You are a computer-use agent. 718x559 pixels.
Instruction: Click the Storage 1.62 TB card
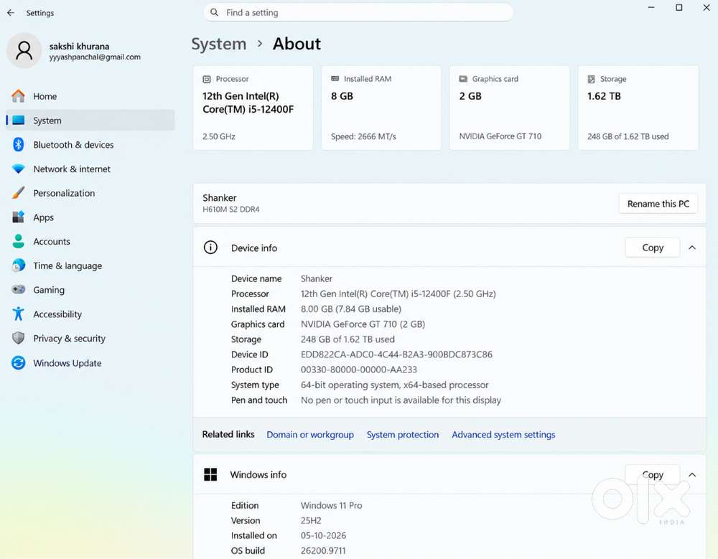coord(638,108)
